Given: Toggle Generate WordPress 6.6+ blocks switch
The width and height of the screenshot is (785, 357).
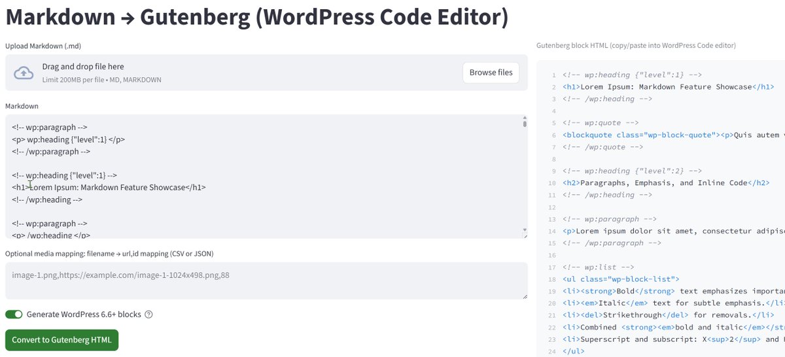Looking at the screenshot, I should [14, 314].
